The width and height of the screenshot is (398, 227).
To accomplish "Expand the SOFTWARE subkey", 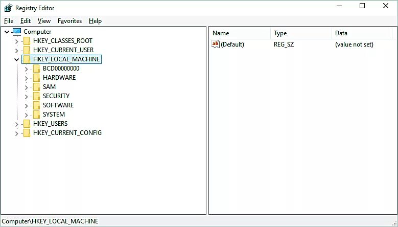I will (x=27, y=106).
